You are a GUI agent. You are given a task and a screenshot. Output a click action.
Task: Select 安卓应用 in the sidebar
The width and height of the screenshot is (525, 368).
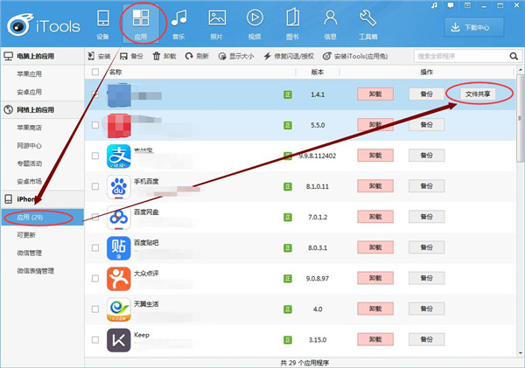click(29, 92)
